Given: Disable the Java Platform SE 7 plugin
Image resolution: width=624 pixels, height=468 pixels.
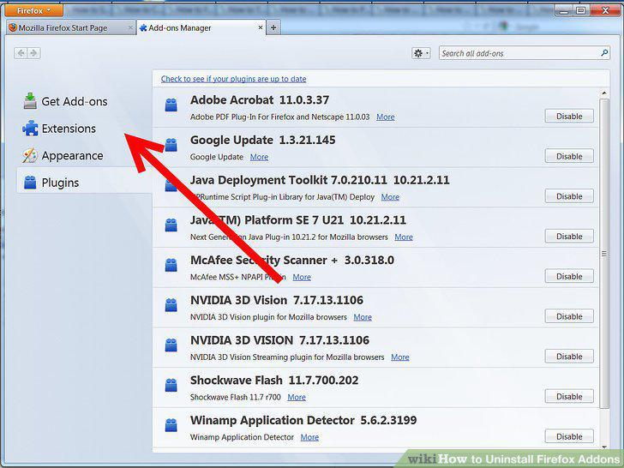Looking at the screenshot, I should tap(569, 237).
